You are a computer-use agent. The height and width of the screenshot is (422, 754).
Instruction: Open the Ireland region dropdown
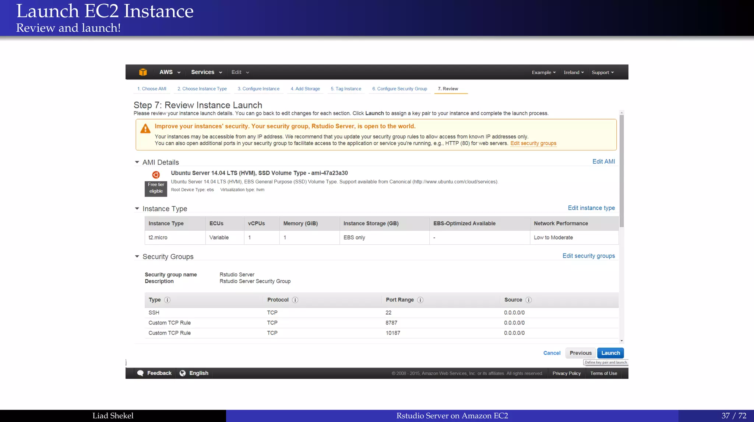574,72
